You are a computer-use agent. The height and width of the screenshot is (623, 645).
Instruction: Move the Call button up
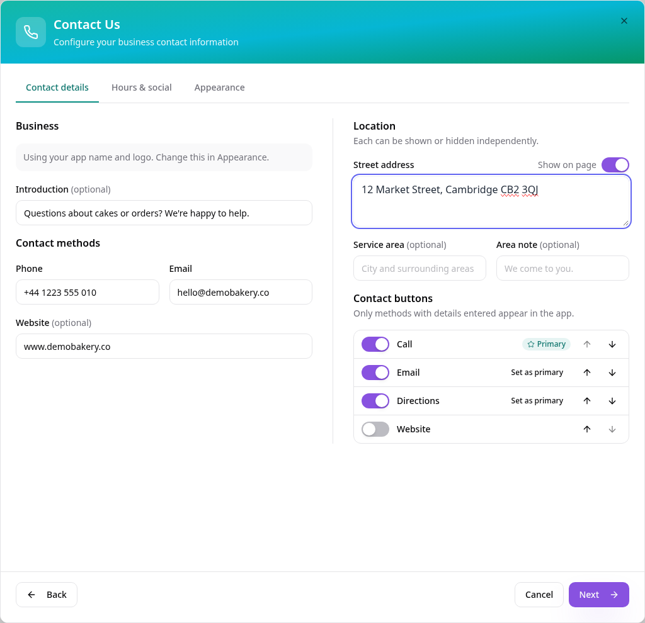(587, 344)
